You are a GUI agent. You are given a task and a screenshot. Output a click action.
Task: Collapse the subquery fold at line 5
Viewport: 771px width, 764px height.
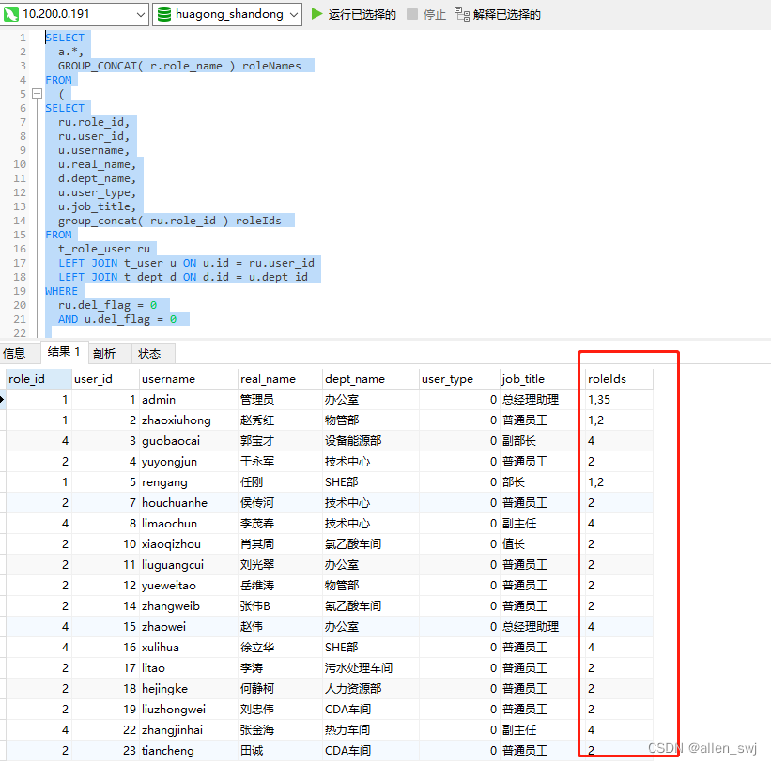pos(37,93)
